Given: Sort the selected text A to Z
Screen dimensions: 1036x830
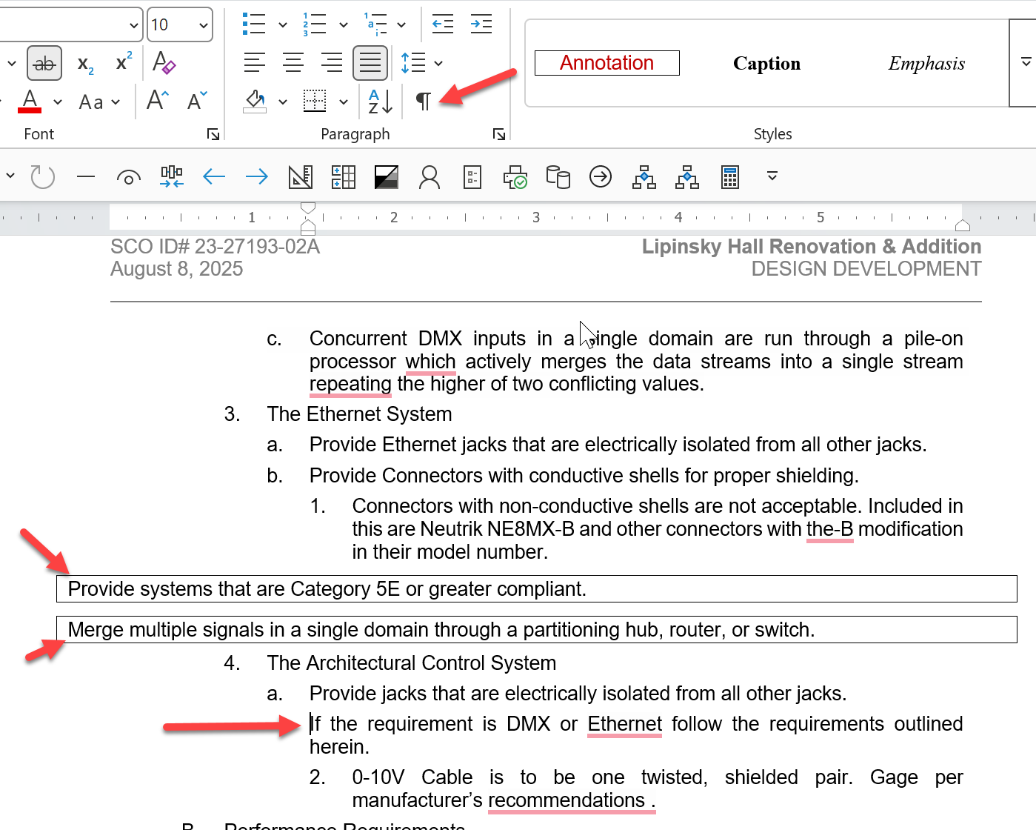Looking at the screenshot, I should [380, 101].
